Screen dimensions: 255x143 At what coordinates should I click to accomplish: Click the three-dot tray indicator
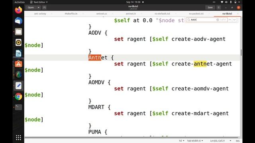tap(214, 2)
